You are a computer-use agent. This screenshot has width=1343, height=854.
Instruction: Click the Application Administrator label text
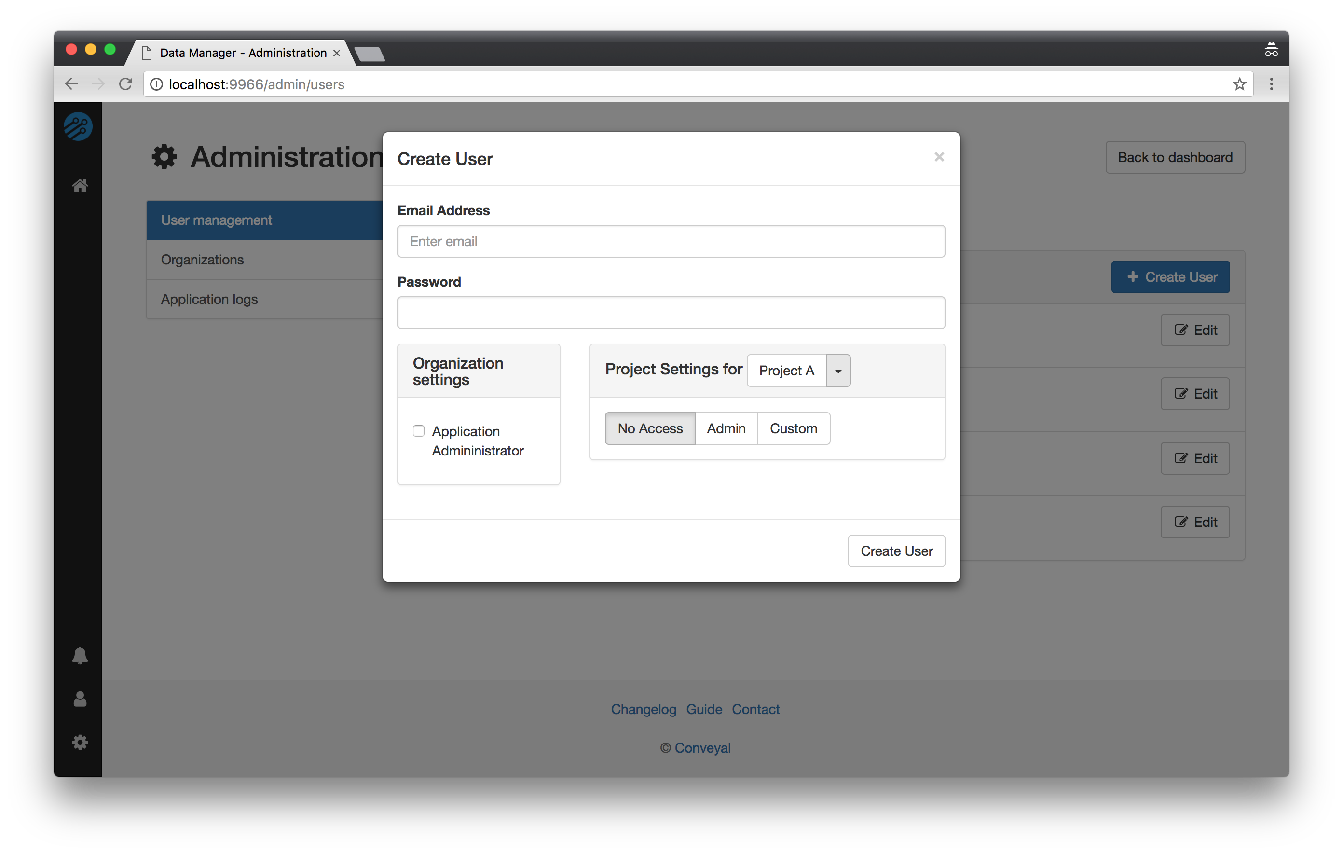pos(478,441)
